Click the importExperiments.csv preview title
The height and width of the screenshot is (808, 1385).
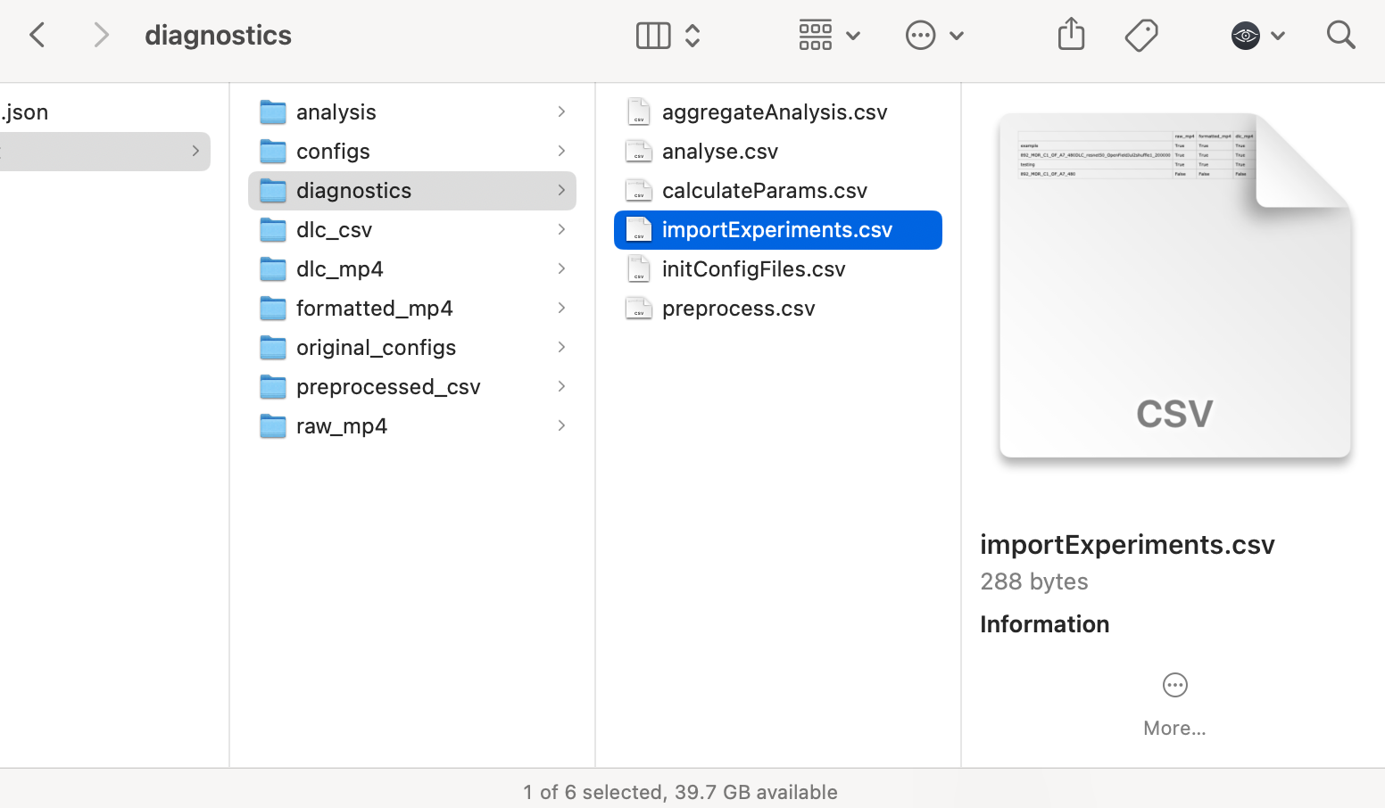click(x=1127, y=545)
